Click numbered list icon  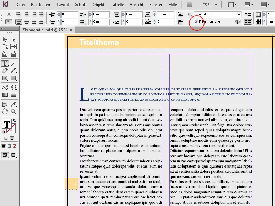click(180, 22)
